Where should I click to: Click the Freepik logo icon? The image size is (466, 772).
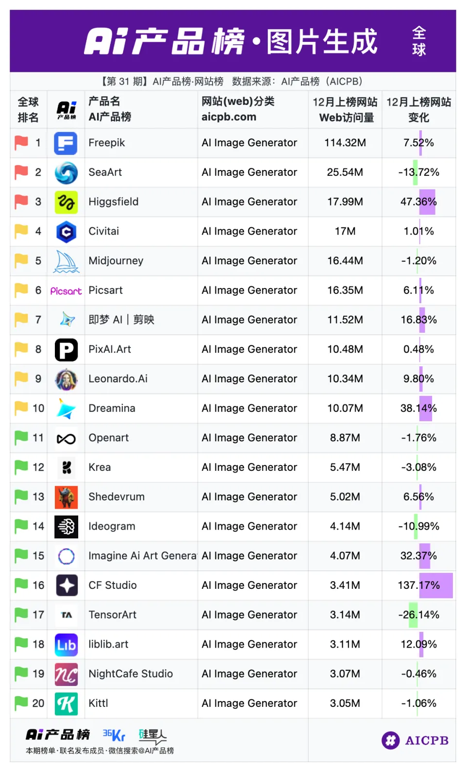pyautogui.click(x=66, y=143)
